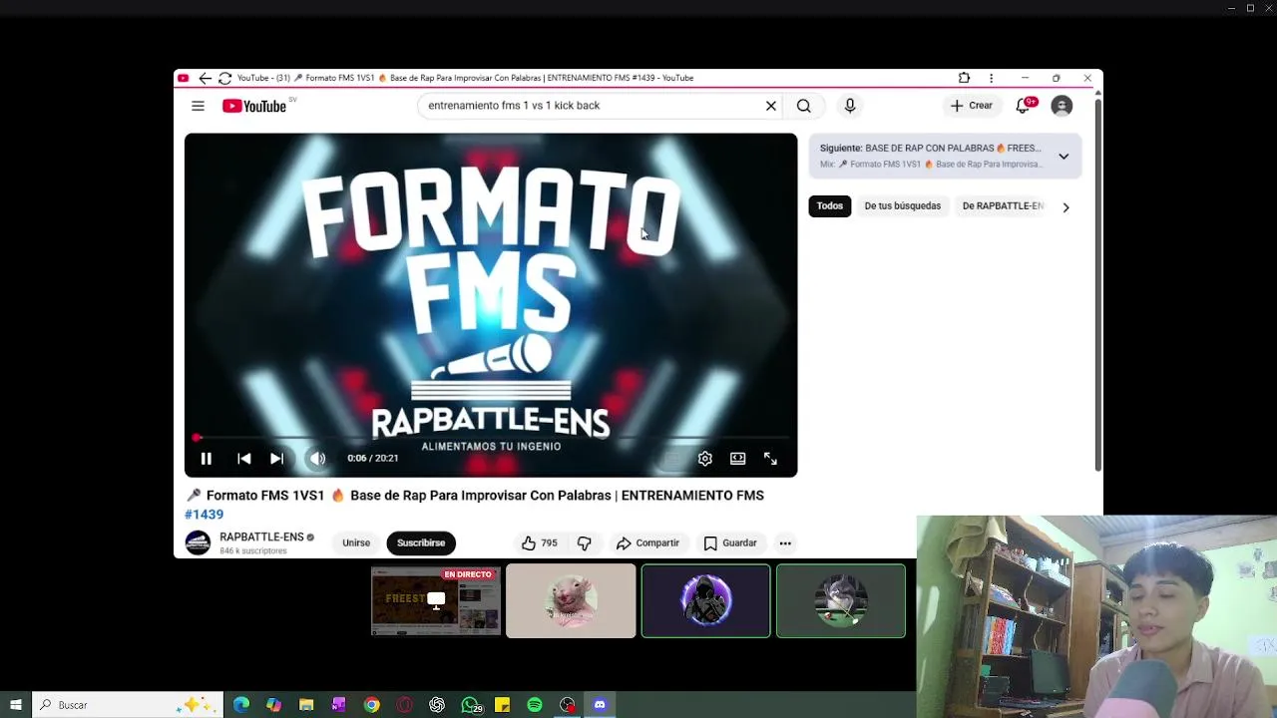Open Sticky Notes from taskbar
This screenshot has width=1277, height=718.
[x=502, y=705]
